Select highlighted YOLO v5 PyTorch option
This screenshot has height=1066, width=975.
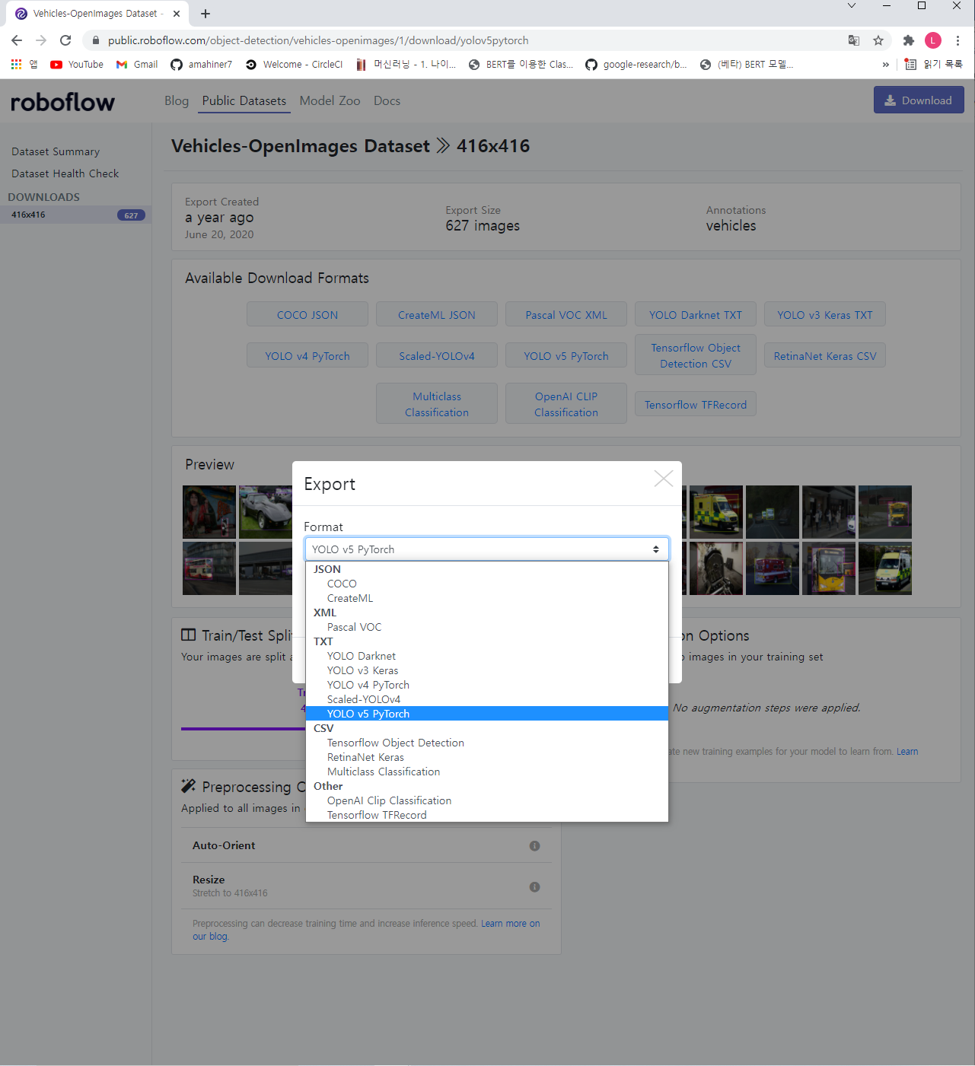tap(487, 714)
